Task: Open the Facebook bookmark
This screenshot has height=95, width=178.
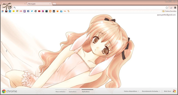Action: [x=28, y=11]
